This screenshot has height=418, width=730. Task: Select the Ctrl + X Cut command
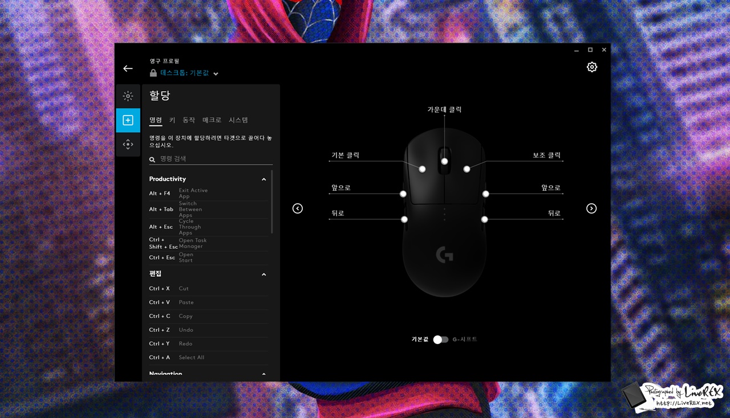click(x=209, y=289)
